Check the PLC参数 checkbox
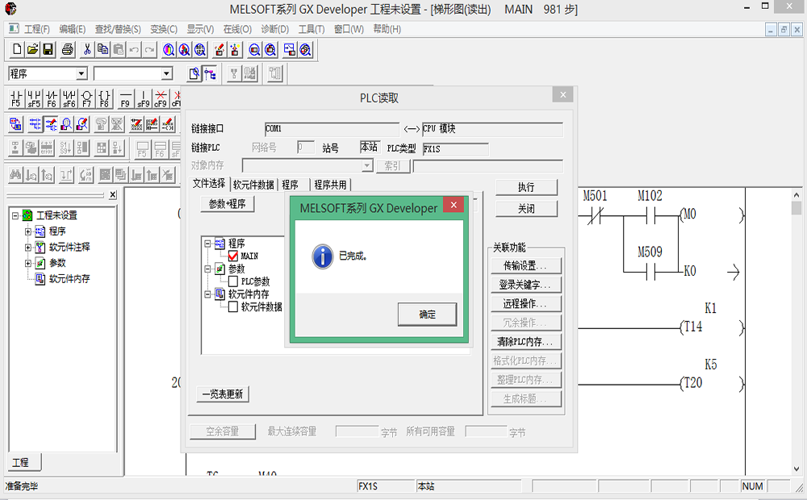This screenshot has height=500, width=807. [x=233, y=281]
